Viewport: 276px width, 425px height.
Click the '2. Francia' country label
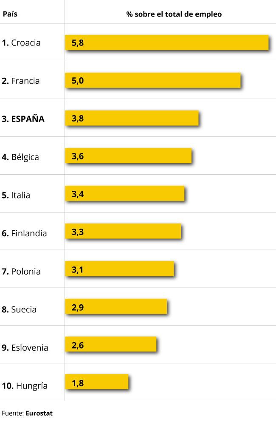[x=20, y=81]
